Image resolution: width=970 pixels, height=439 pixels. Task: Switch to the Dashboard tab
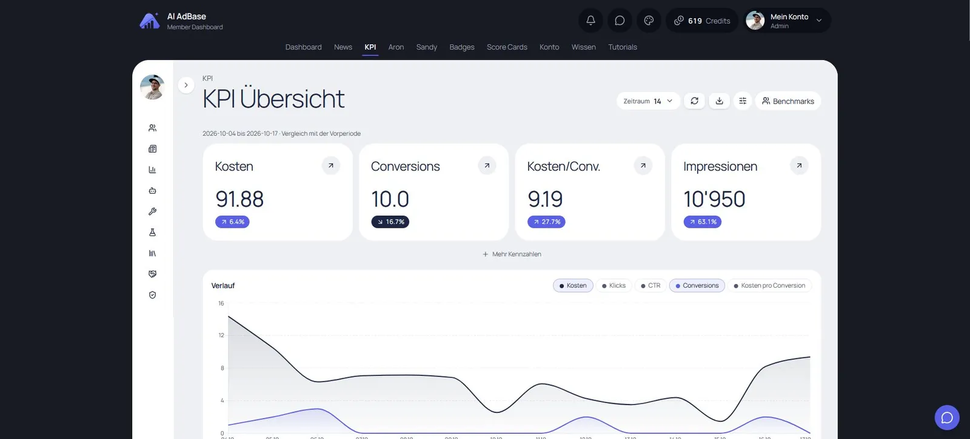tap(304, 47)
